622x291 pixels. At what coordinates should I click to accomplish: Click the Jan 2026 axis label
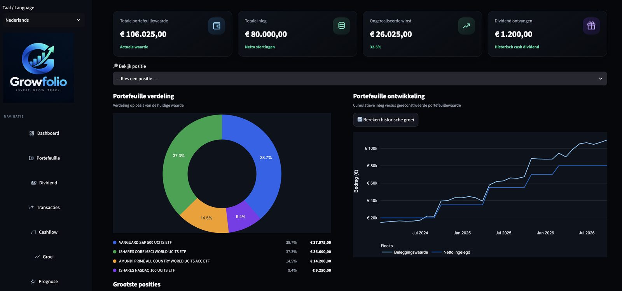click(x=545, y=233)
